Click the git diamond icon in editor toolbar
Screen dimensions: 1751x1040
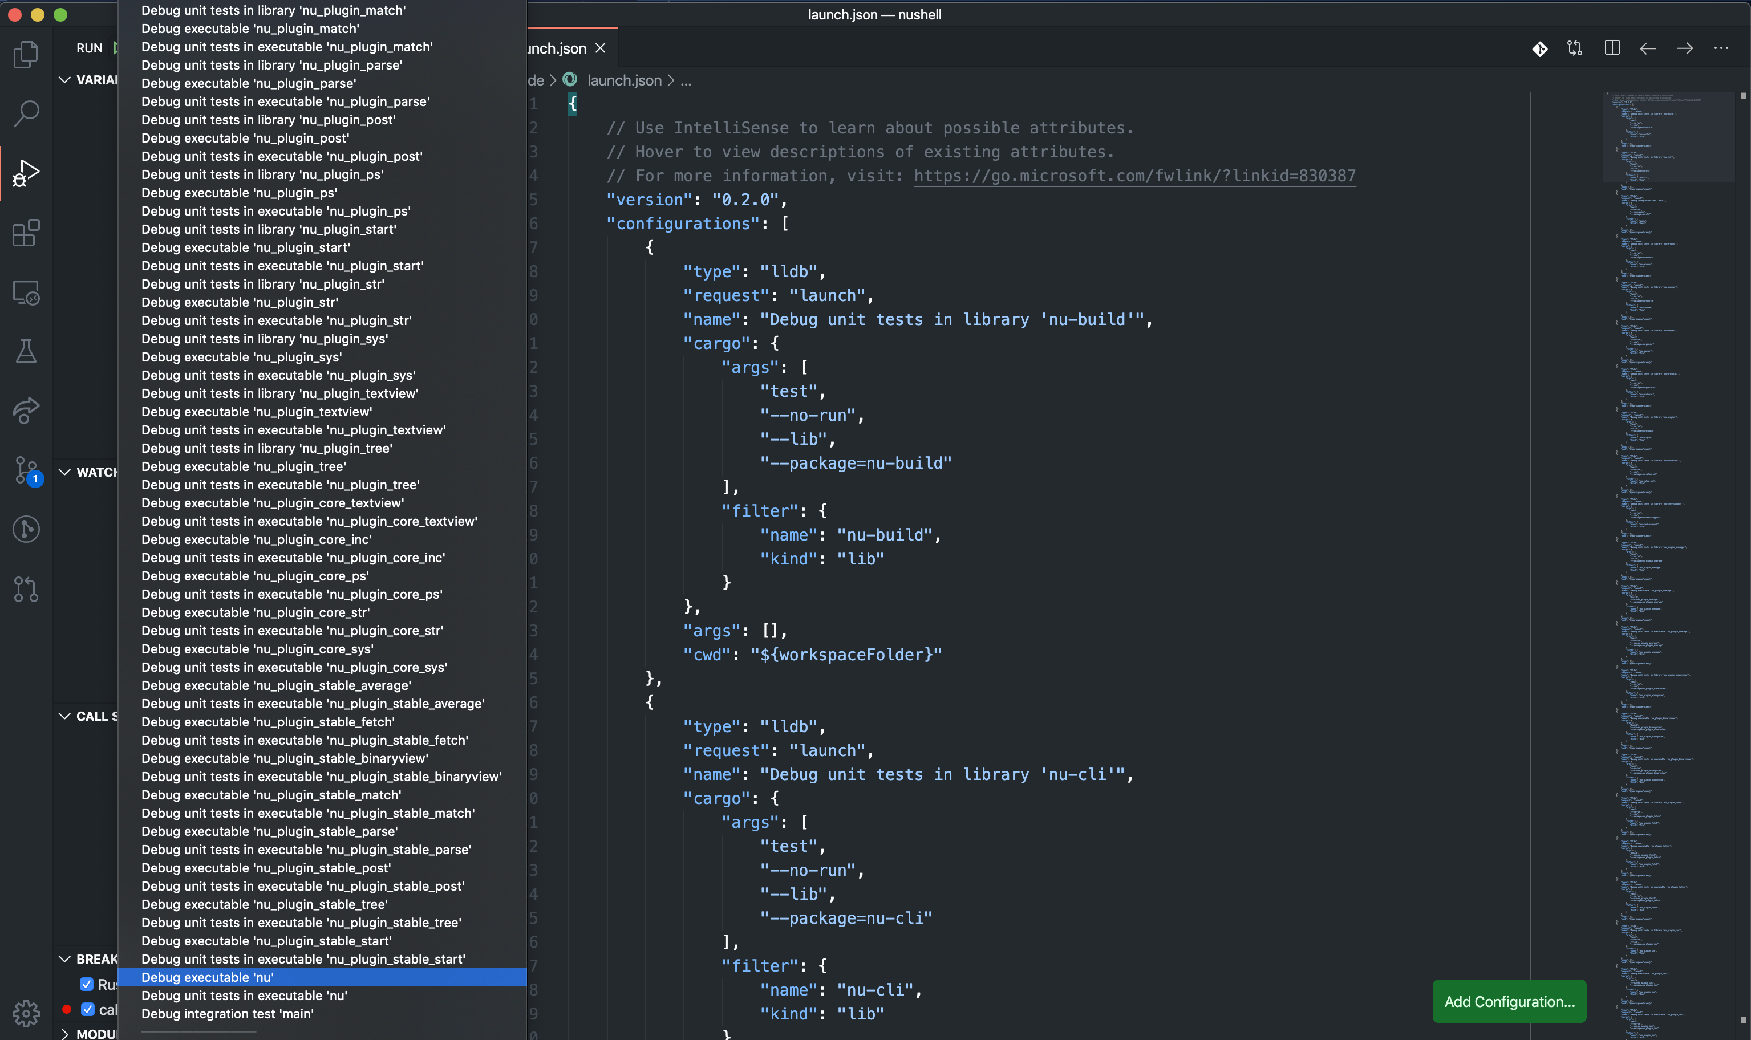click(1539, 48)
